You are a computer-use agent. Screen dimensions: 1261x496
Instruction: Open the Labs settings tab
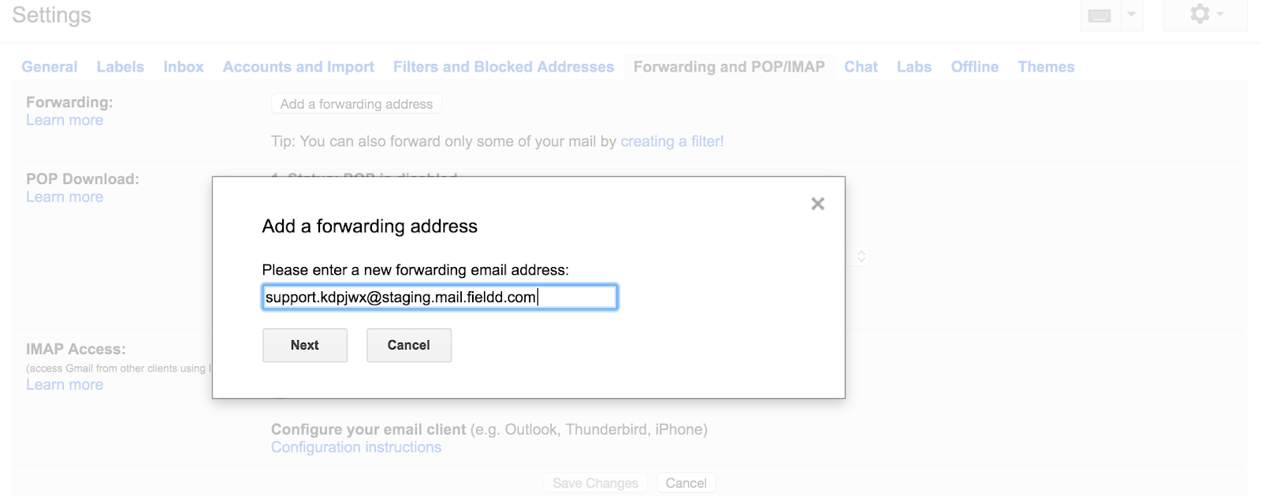click(x=913, y=67)
